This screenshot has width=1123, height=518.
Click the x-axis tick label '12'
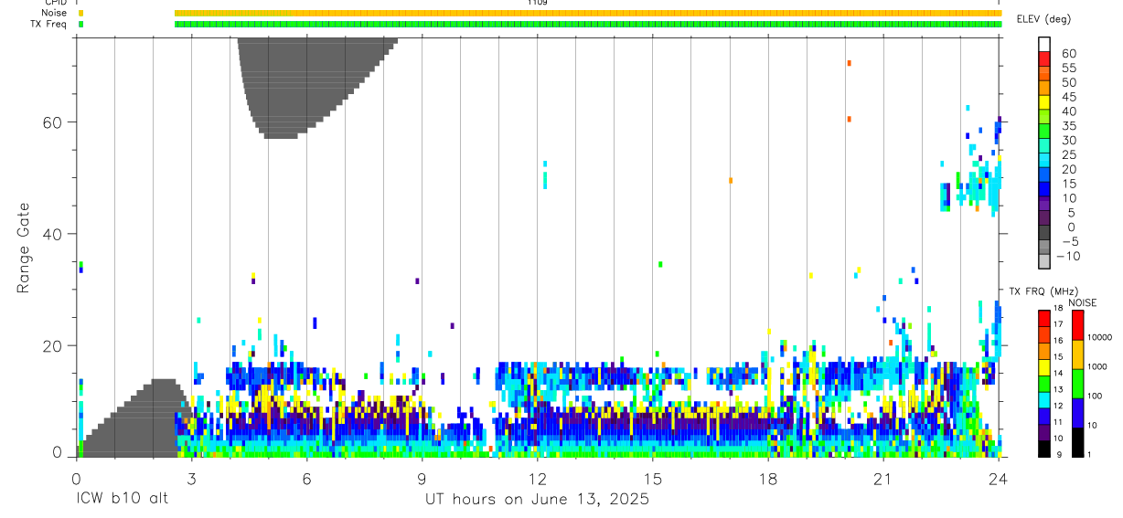537,479
